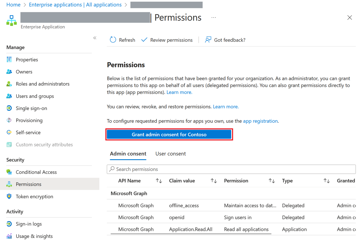Switch to the Admin consent tab
This screenshot has height=240, width=361.
coord(128,154)
